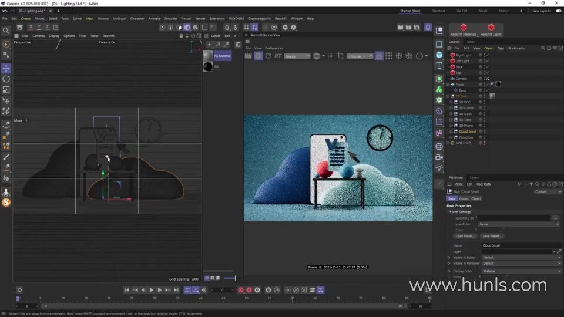Click the Edit Render Settings icon
The width and height of the screenshot is (564, 317).
pos(417,28)
